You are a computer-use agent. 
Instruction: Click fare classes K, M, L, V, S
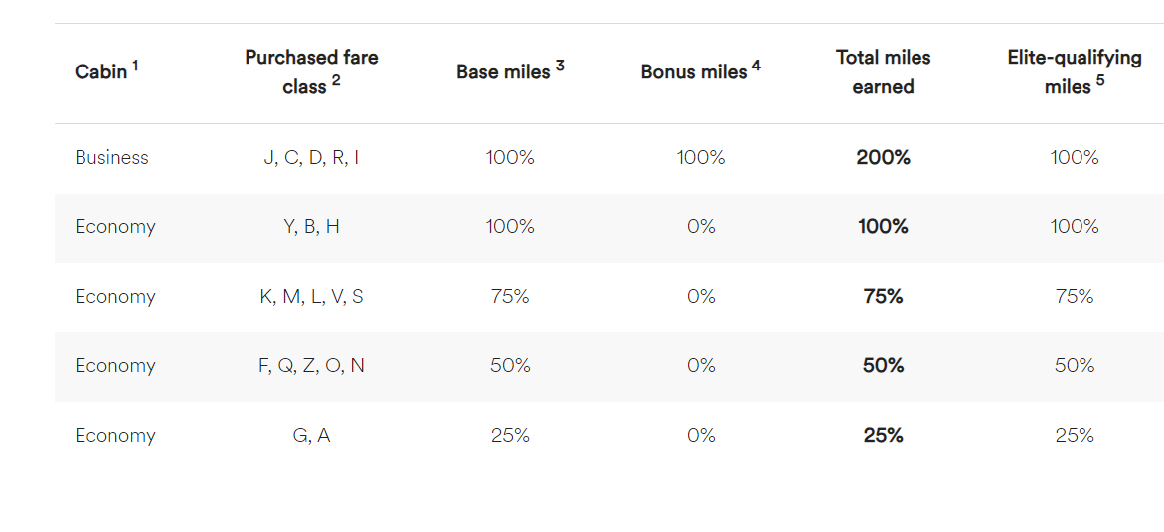(x=311, y=297)
